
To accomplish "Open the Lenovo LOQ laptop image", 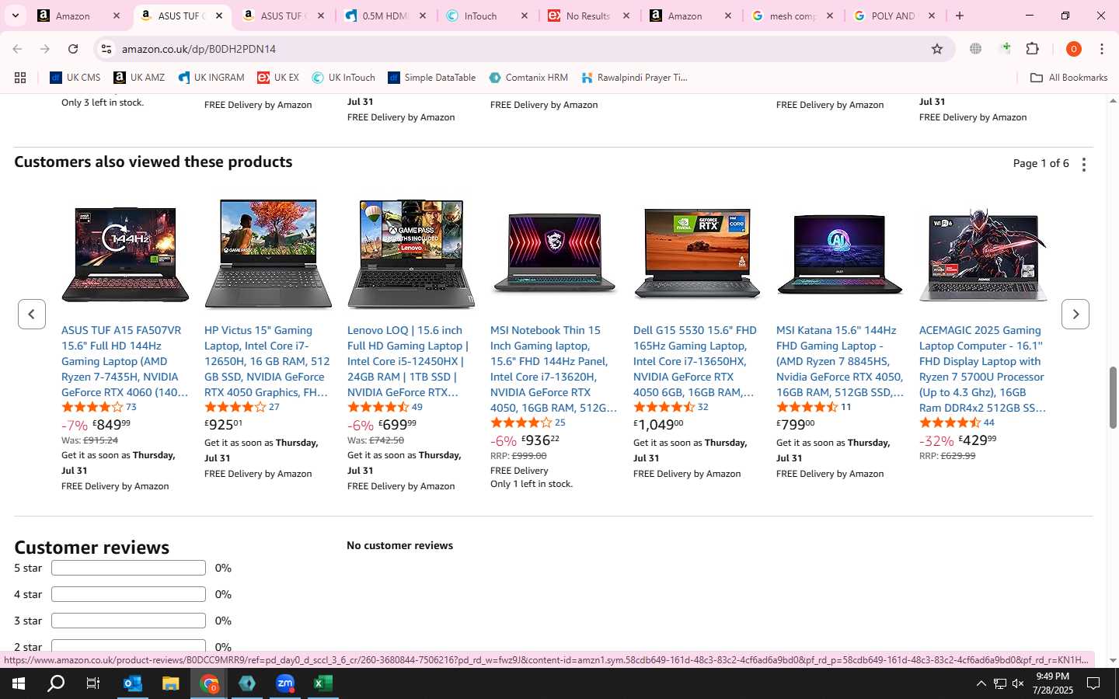I will tap(411, 254).
